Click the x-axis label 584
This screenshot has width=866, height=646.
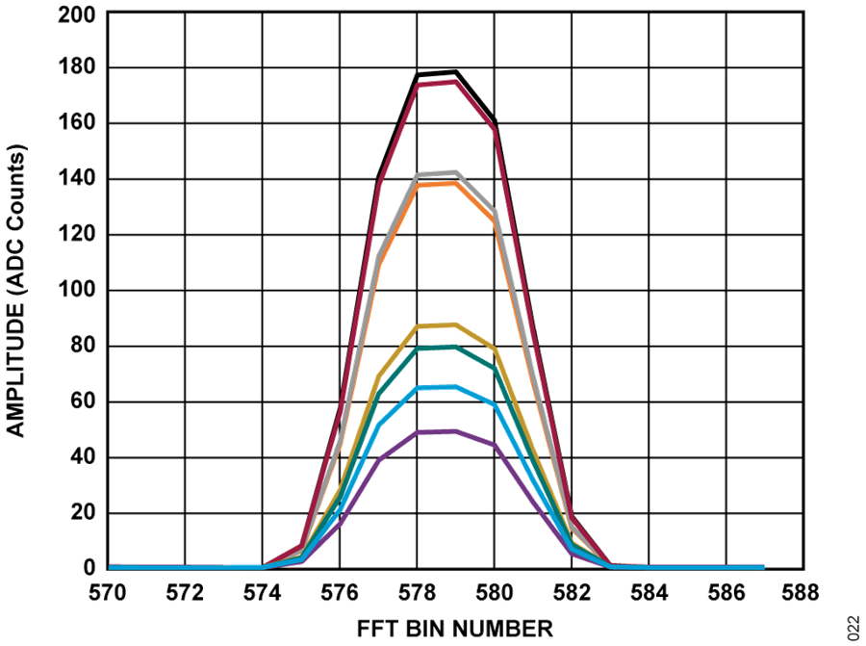(649, 593)
